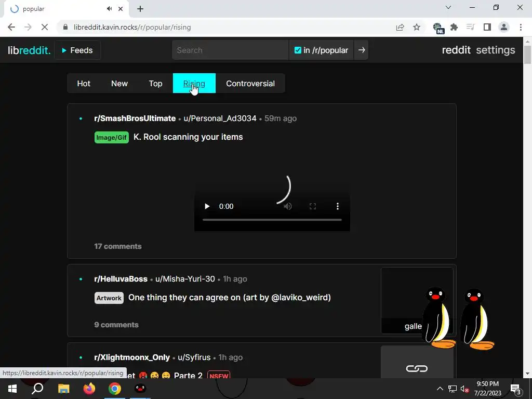532x399 pixels.
Task: Open a new tab with the plus button
Action: pyautogui.click(x=140, y=9)
